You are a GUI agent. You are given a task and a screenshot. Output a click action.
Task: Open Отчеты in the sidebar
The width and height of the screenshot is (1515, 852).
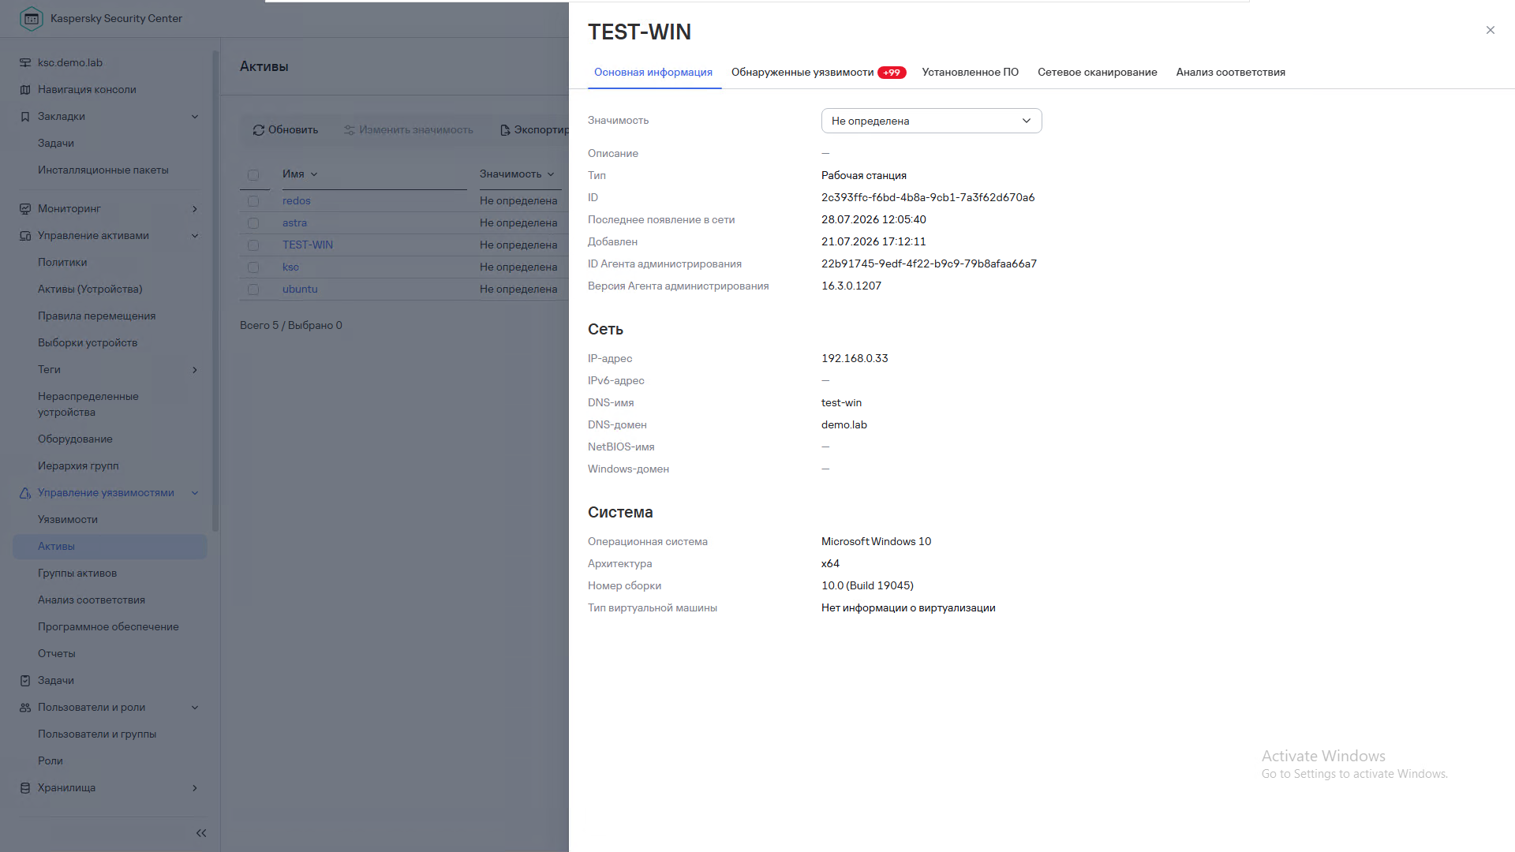[57, 654]
